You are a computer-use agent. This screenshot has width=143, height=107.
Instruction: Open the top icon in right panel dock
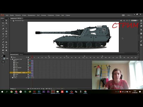[x=141, y=21]
